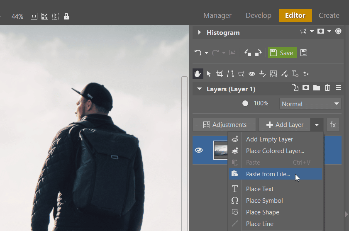Toggle the zoom lock icon
This screenshot has width=349, height=231.
click(66, 16)
